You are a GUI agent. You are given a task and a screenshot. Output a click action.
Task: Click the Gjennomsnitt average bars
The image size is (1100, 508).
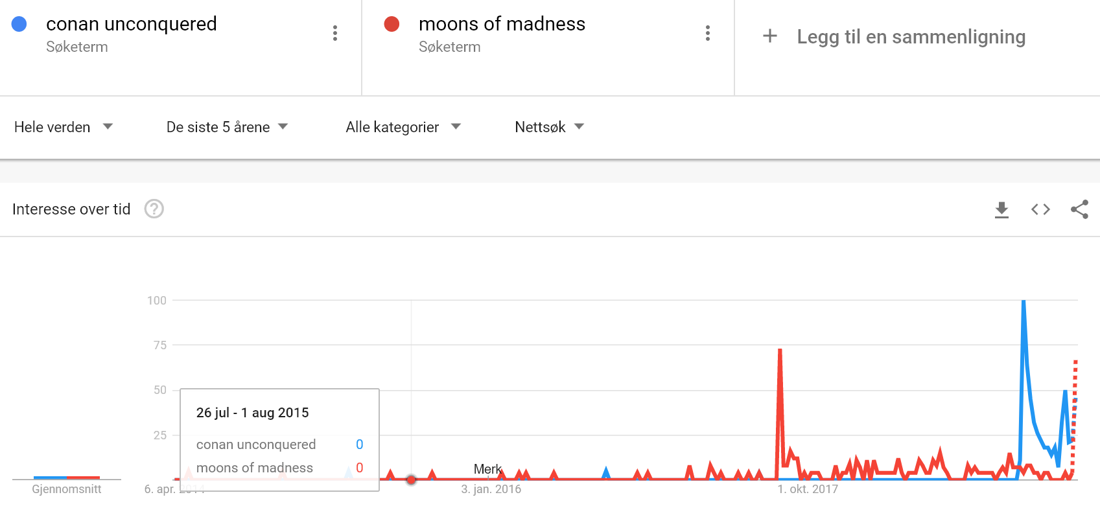coord(67,478)
